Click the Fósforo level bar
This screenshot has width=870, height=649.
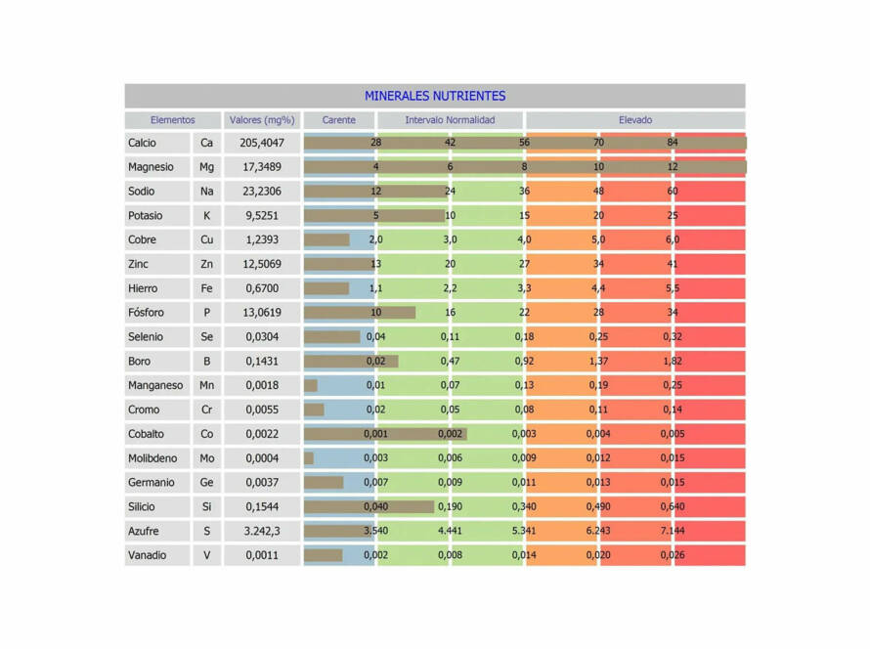[x=360, y=313]
